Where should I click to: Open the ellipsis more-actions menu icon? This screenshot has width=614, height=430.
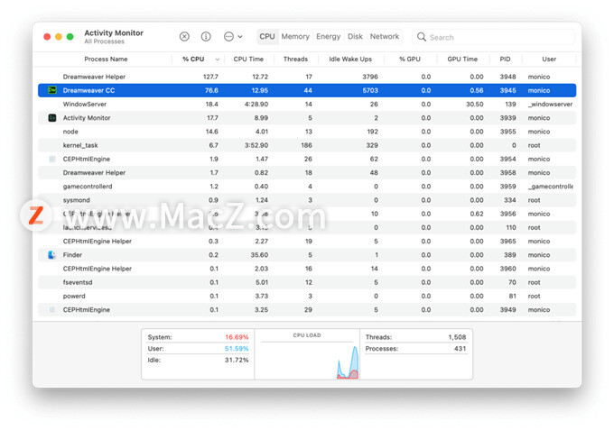228,37
